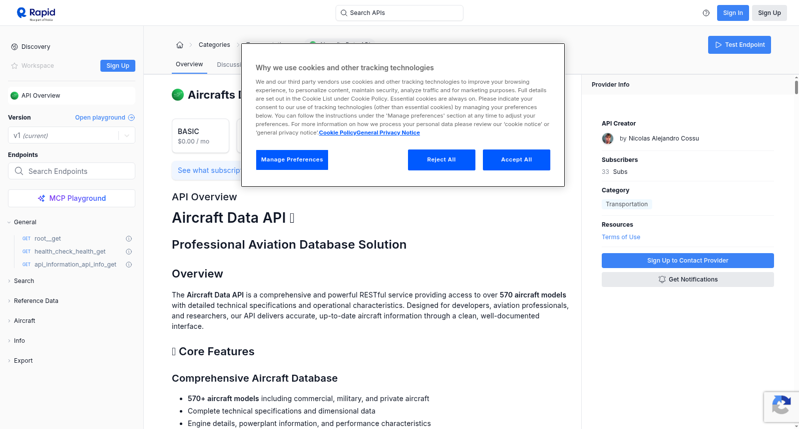
Task: Click the 'Provider Info' heading
Action: (x=610, y=85)
